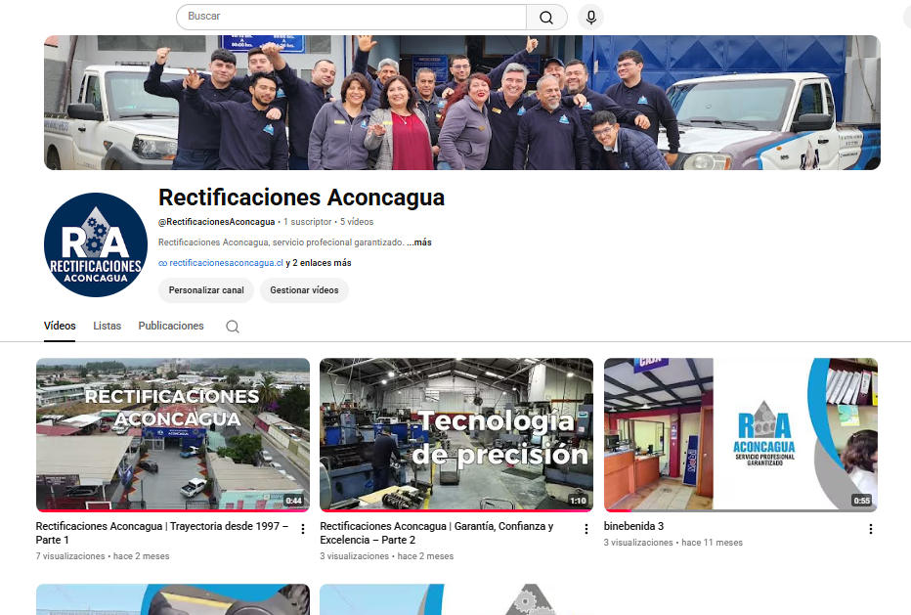This screenshot has height=615, width=911.
Task: Click the channel banner team photo
Action: (462, 103)
